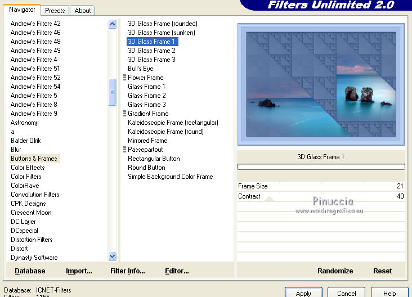Select the Glass Frame 2 filter
The height and width of the screenshot is (297, 412).
click(x=146, y=96)
